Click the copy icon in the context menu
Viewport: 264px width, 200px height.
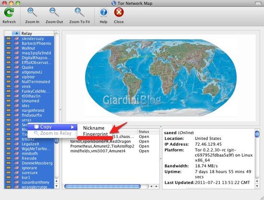tap(37, 127)
